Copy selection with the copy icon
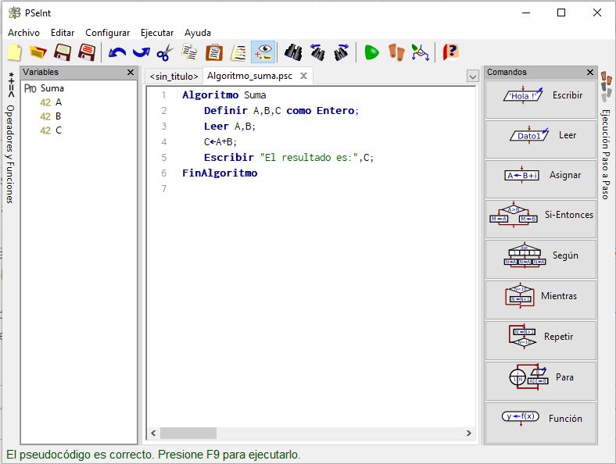This screenshot has height=464, width=616. coord(190,52)
